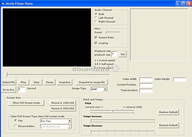Disable the Looping checkbox
192x137 pixels.
pyautogui.click(x=96, y=43)
